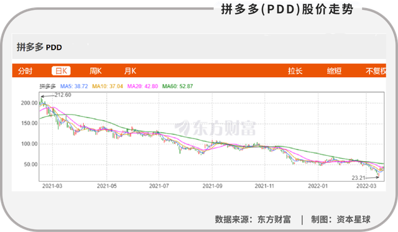The height and width of the screenshot is (232, 398).
Task: Click the MA20 42.80 legend label
Action: 142,86
